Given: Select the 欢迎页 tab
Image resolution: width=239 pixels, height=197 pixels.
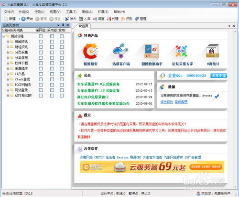Looking at the screenshot, I should click(83, 26).
